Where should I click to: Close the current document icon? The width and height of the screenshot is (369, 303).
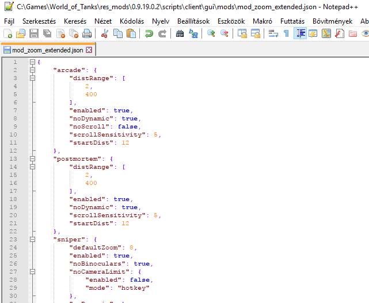point(60,33)
